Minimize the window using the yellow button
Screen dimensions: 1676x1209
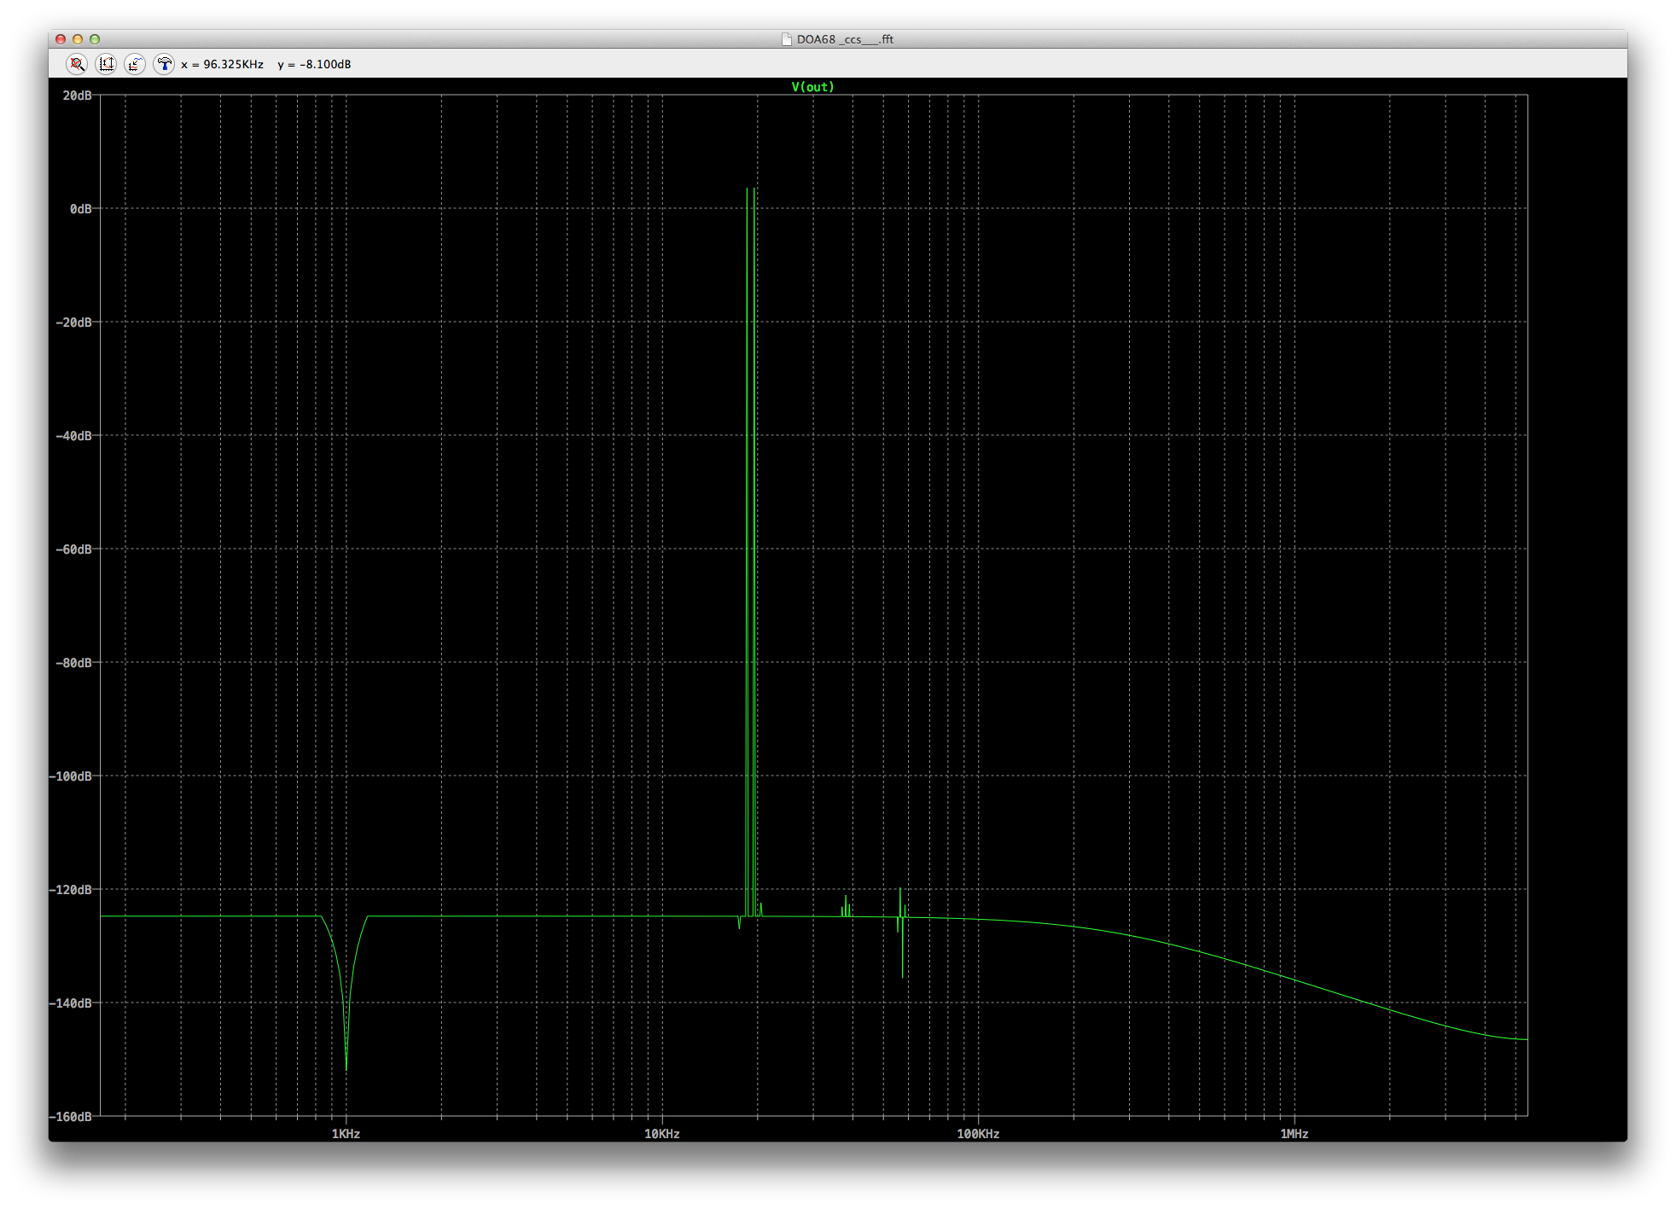click(x=78, y=39)
